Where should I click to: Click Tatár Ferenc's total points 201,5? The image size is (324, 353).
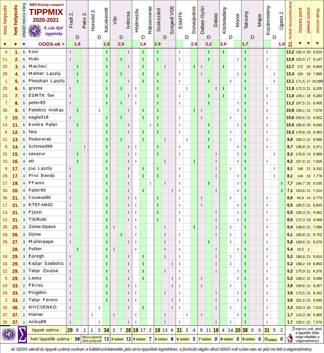coord(300,300)
